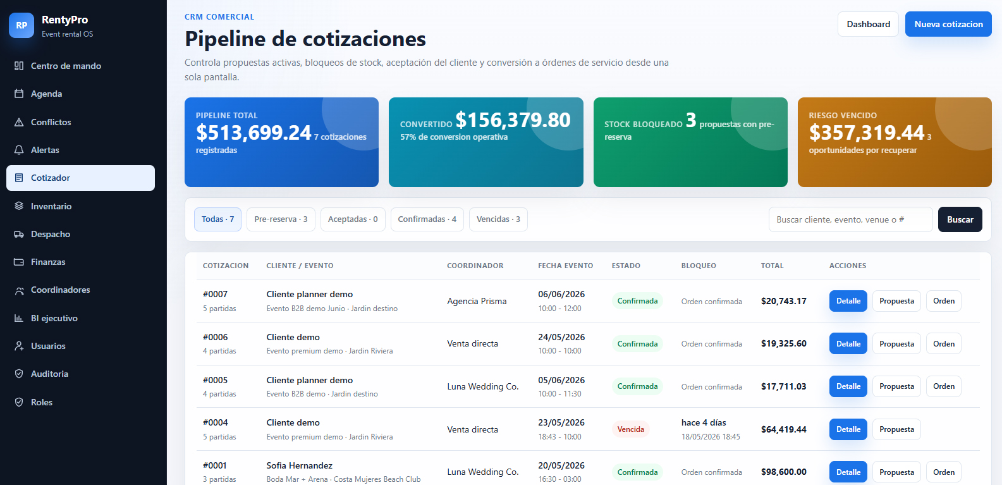The width and height of the screenshot is (1002, 485).
Task: Open Propuesta for quote #0006
Action: tap(896, 343)
